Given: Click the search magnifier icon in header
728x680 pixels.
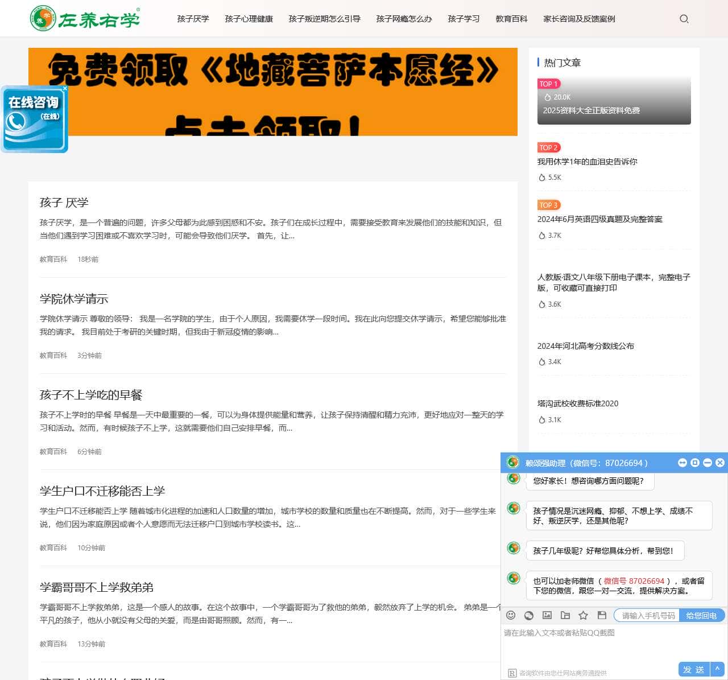Looking at the screenshot, I should coord(684,19).
